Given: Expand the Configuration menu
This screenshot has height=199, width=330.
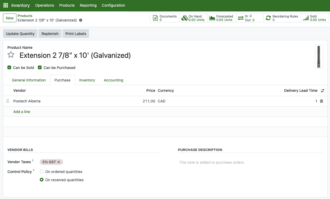Looking at the screenshot, I should tap(113, 5).
